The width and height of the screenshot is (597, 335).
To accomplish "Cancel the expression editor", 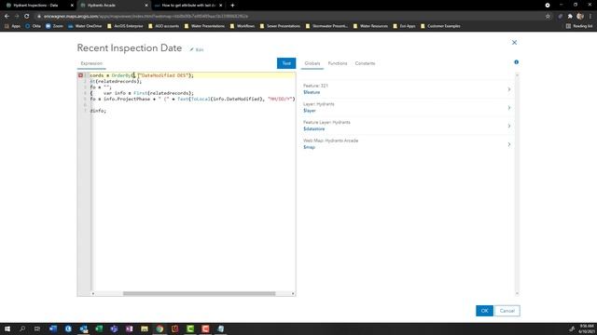I will coord(507,311).
